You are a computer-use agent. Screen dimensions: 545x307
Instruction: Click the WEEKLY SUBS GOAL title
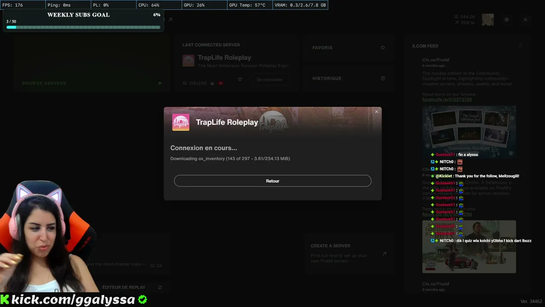[x=78, y=14]
